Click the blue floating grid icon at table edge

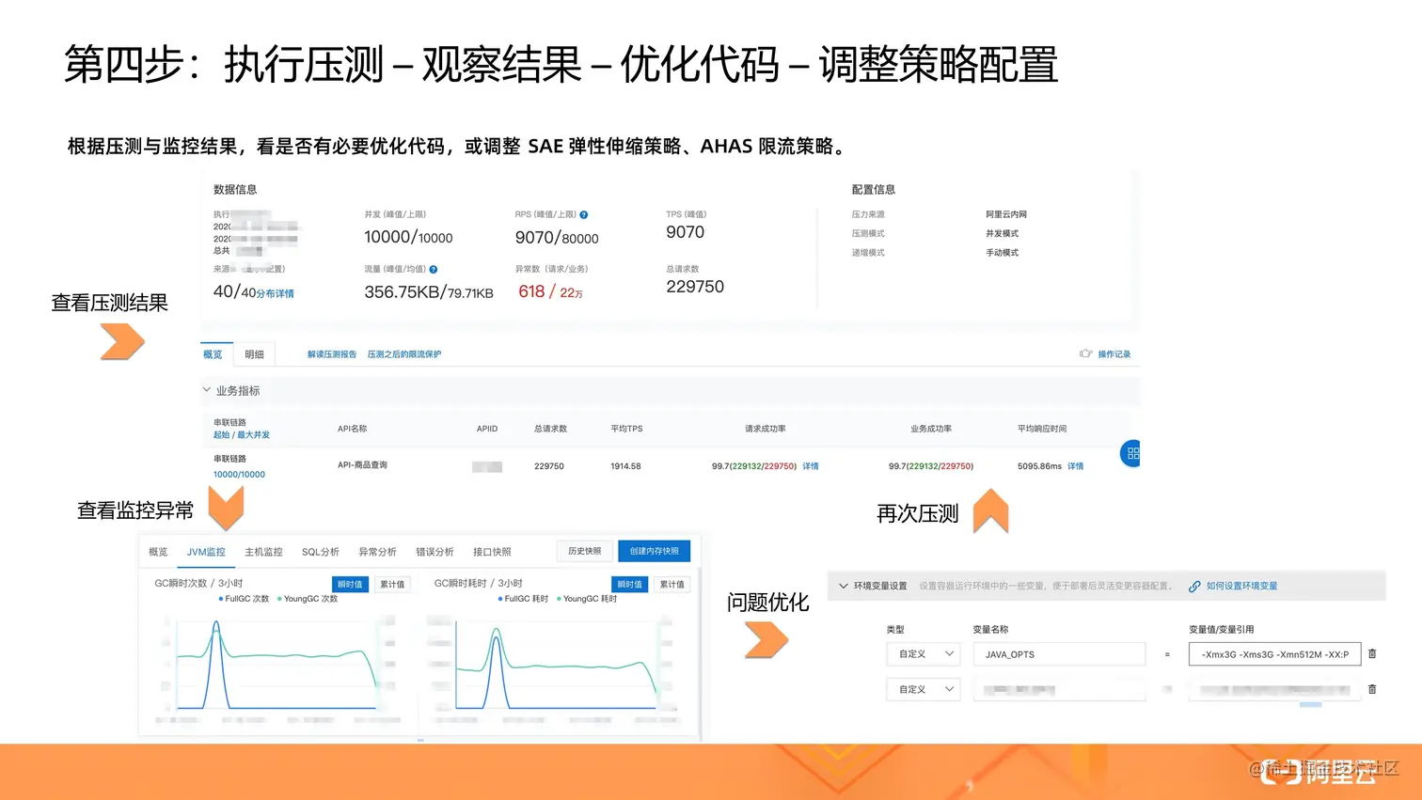click(x=1131, y=453)
